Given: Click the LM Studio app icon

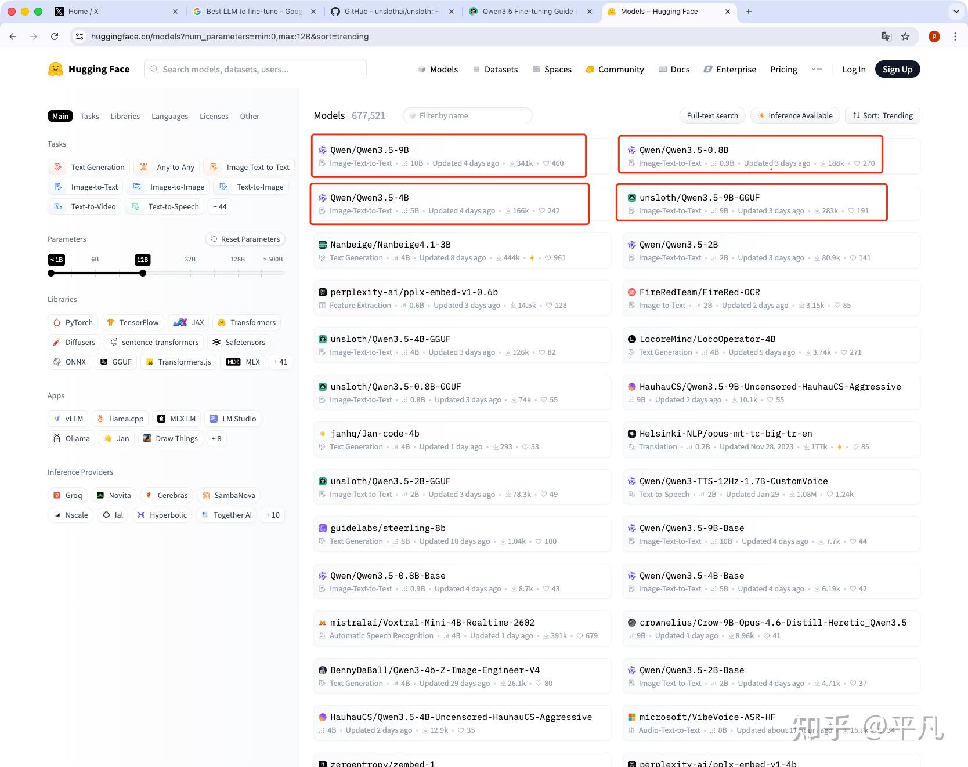Looking at the screenshot, I should point(214,419).
